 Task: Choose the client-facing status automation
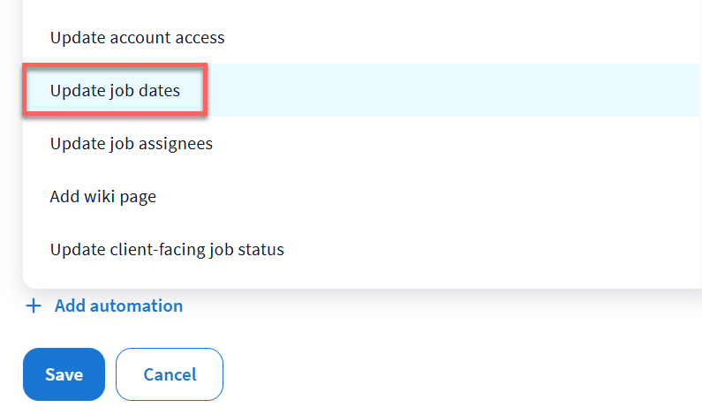pos(167,249)
